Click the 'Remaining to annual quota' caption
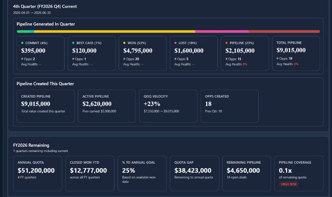Image resolution: width=332 pixels, height=197 pixels. 194,177
